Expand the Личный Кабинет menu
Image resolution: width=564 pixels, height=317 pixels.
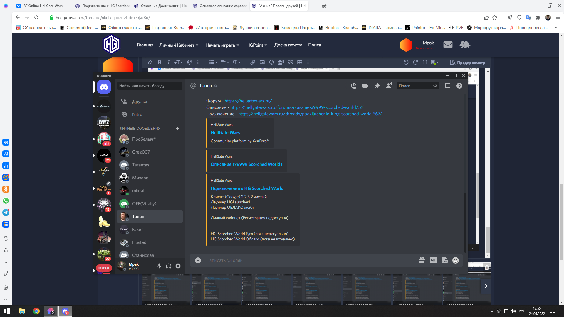(x=179, y=45)
